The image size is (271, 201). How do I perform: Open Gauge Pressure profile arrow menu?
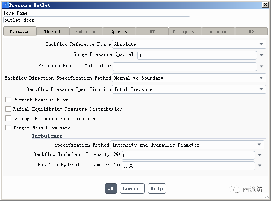(x=262, y=55)
